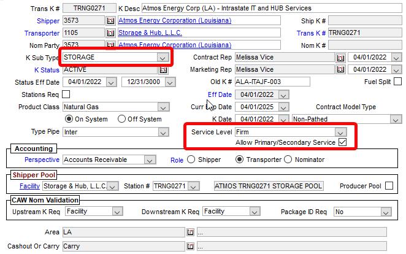406x254 pixels.
Task: Open the K Sub Type dropdown
Action: [x=163, y=58]
